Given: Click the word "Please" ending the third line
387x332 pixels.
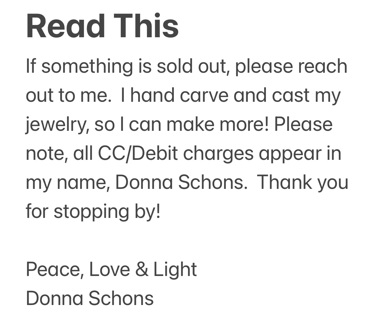Looking at the screenshot, I should (303, 124).
